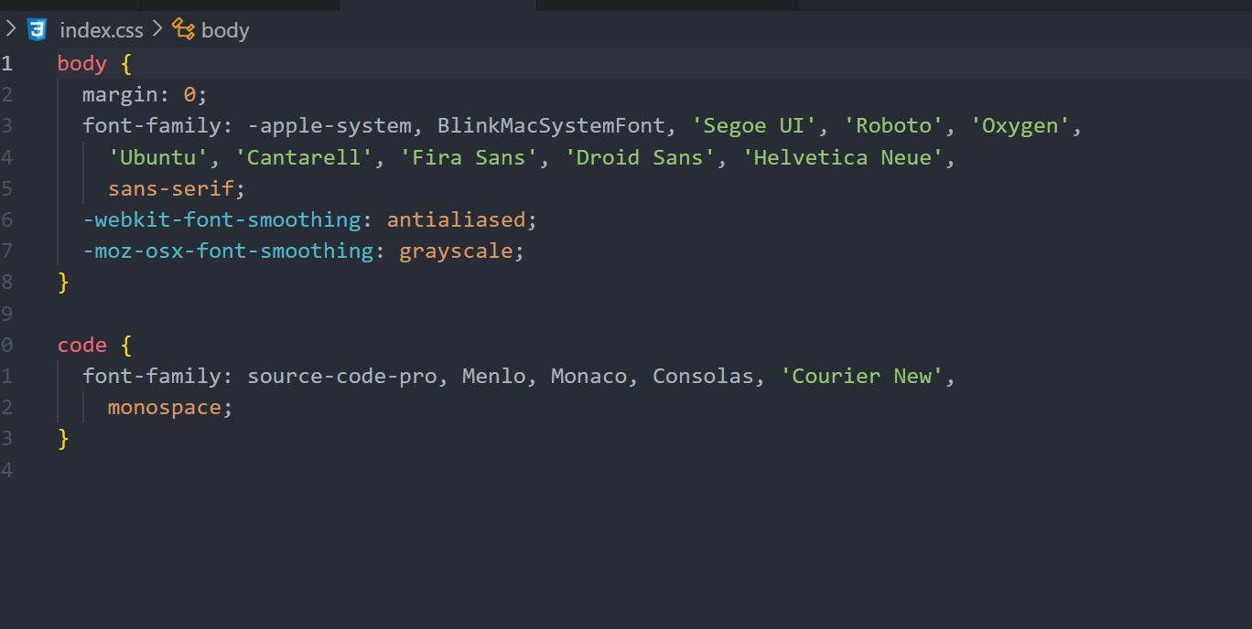Click the margin value '0'
This screenshot has width=1252, height=629.
[189, 94]
